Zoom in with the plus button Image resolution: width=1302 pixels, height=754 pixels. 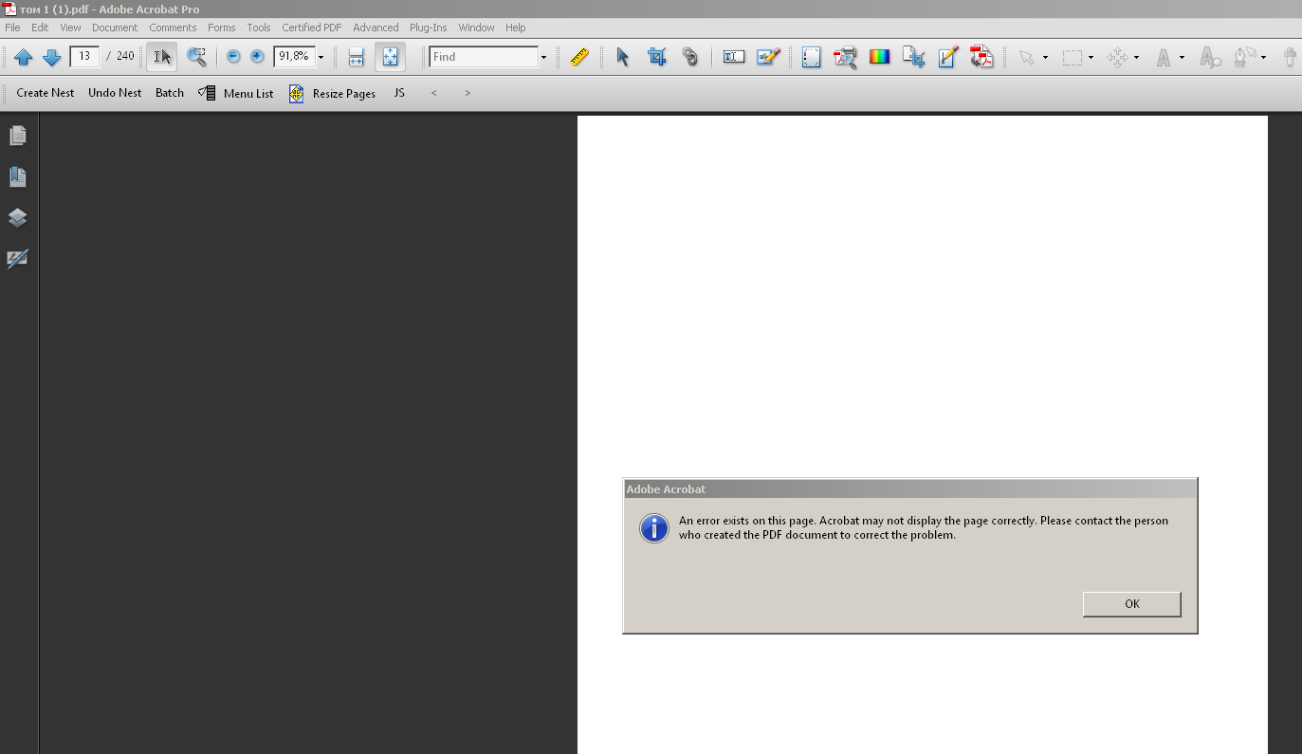[257, 57]
